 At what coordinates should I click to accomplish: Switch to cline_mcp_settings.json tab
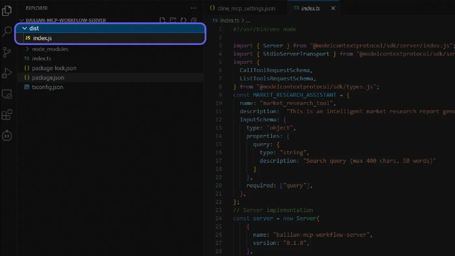click(x=246, y=8)
